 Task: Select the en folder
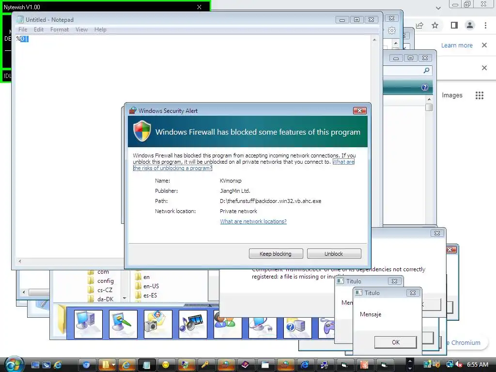coord(142,277)
